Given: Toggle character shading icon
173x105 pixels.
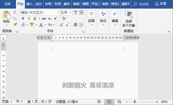Looking at the screenshot, I should click(75, 25).
